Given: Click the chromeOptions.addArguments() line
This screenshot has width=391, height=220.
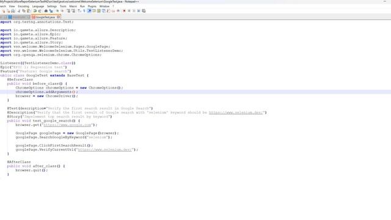Looking at the screenshot, I should (x=46, y=92).
